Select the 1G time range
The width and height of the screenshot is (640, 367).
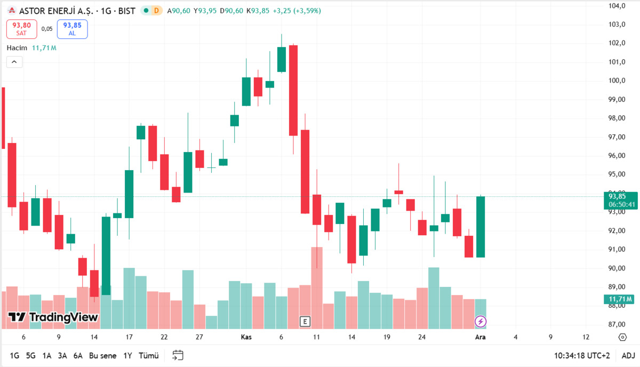coord(14,355)
